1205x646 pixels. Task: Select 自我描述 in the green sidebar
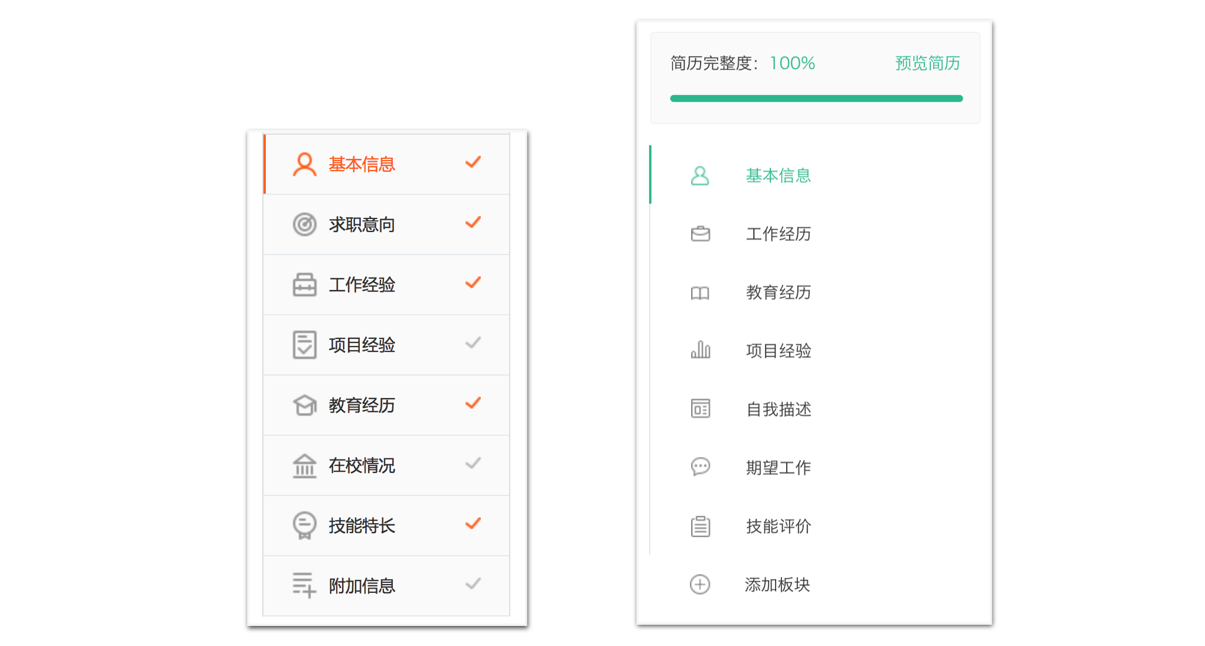click(x=778, y=409)
